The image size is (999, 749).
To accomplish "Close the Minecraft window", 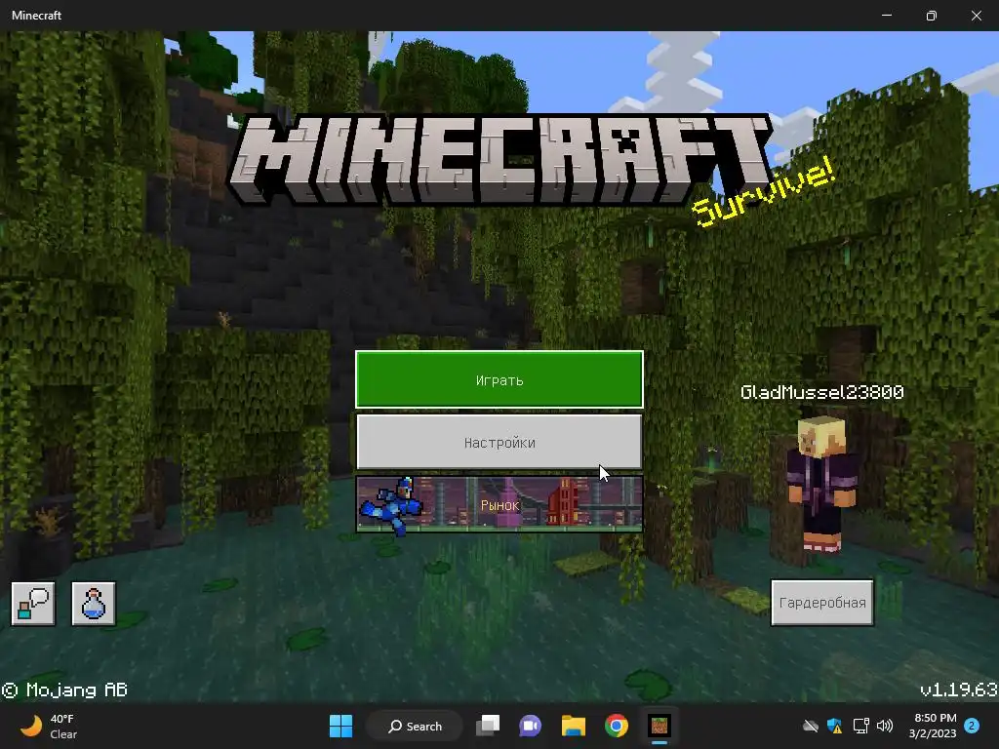I will (976, 16).
